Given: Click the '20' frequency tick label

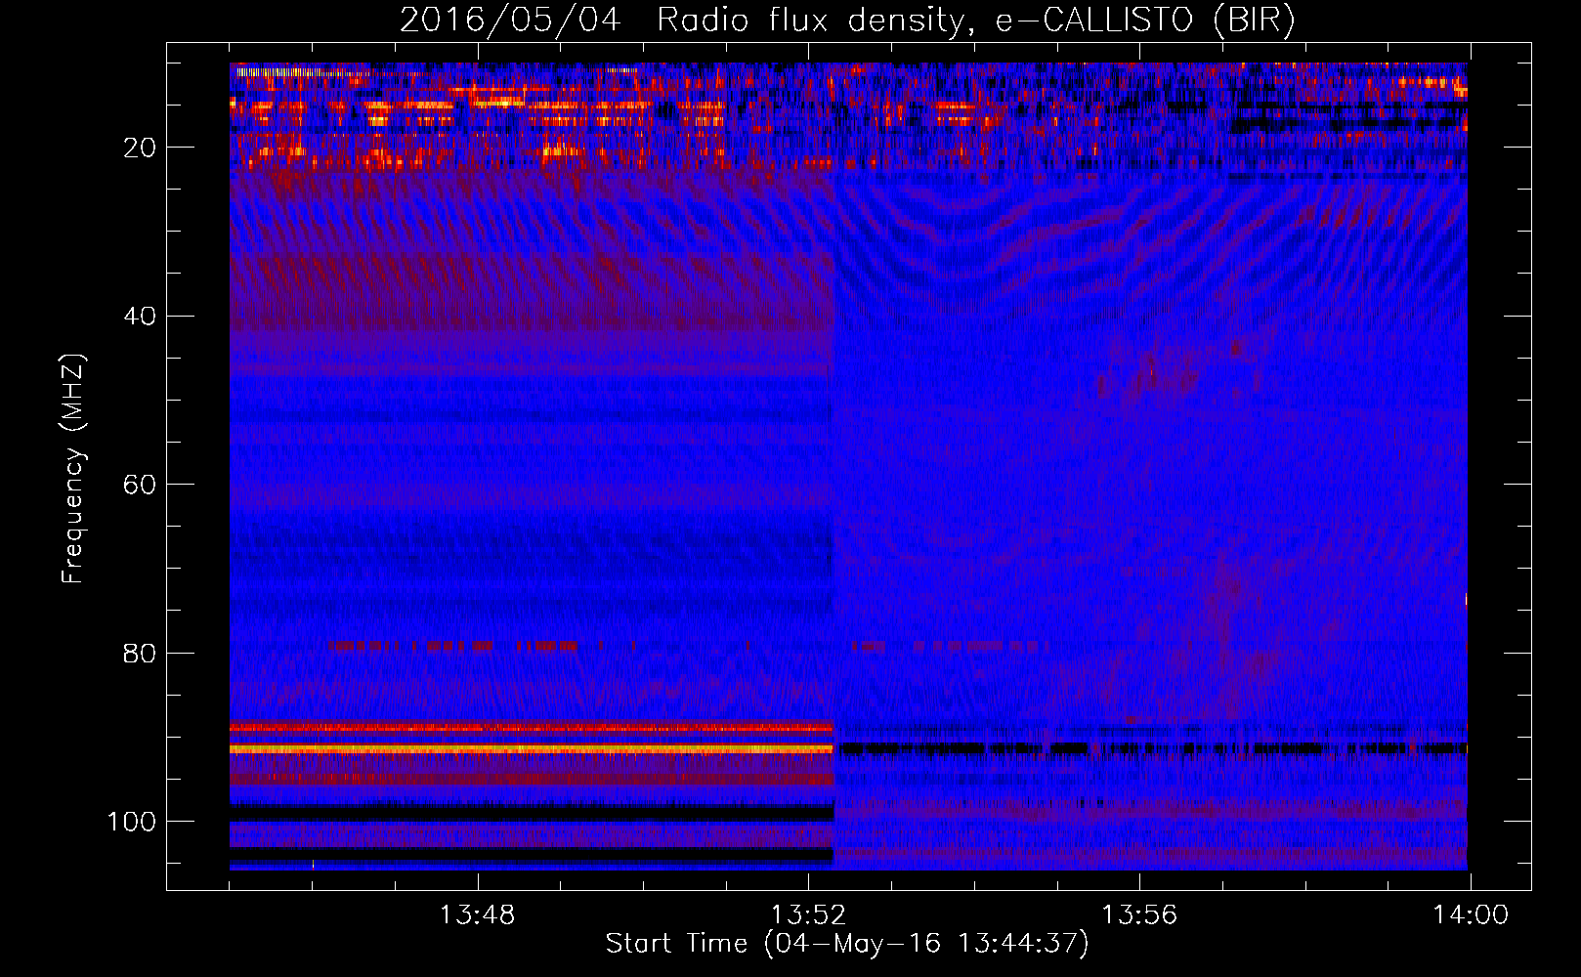Looking at the screenshot, I should point(140,148).
